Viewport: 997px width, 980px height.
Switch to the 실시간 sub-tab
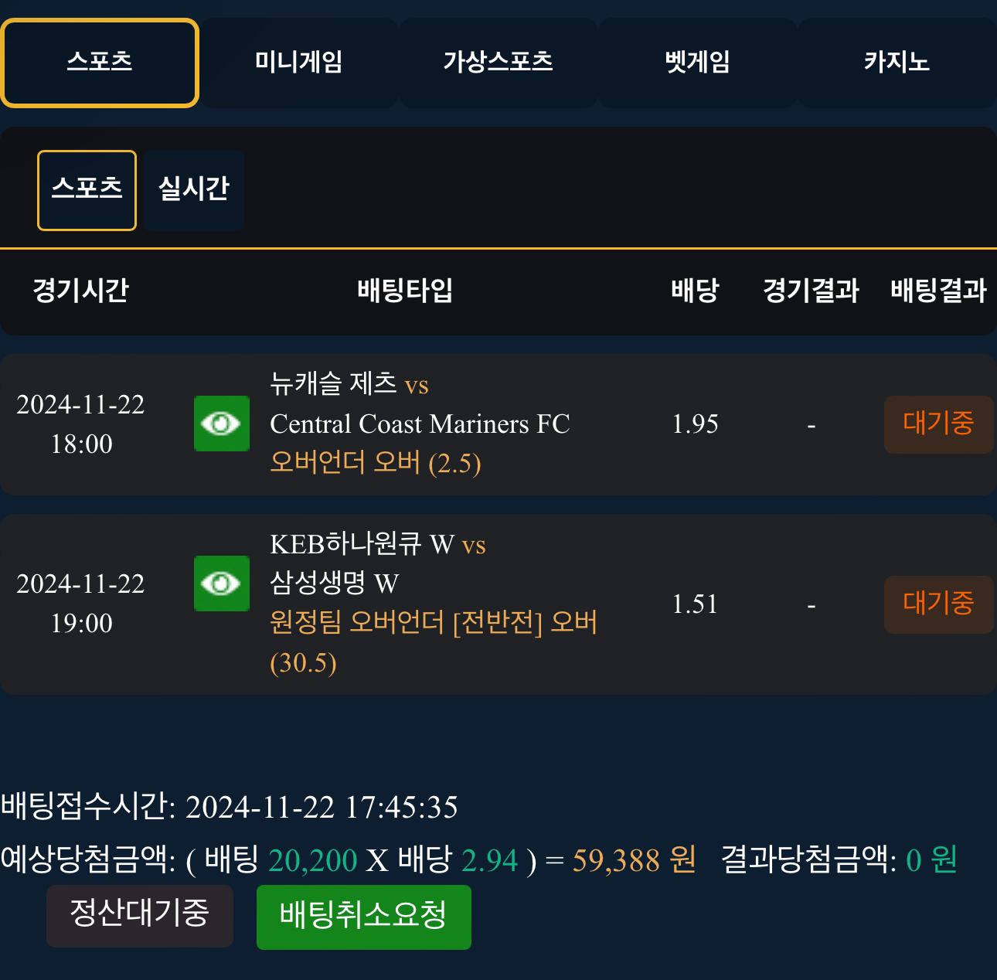[x=194, y=190]
